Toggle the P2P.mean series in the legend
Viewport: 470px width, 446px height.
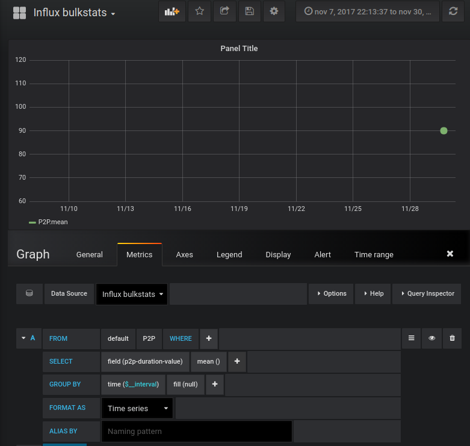point(53,222)
